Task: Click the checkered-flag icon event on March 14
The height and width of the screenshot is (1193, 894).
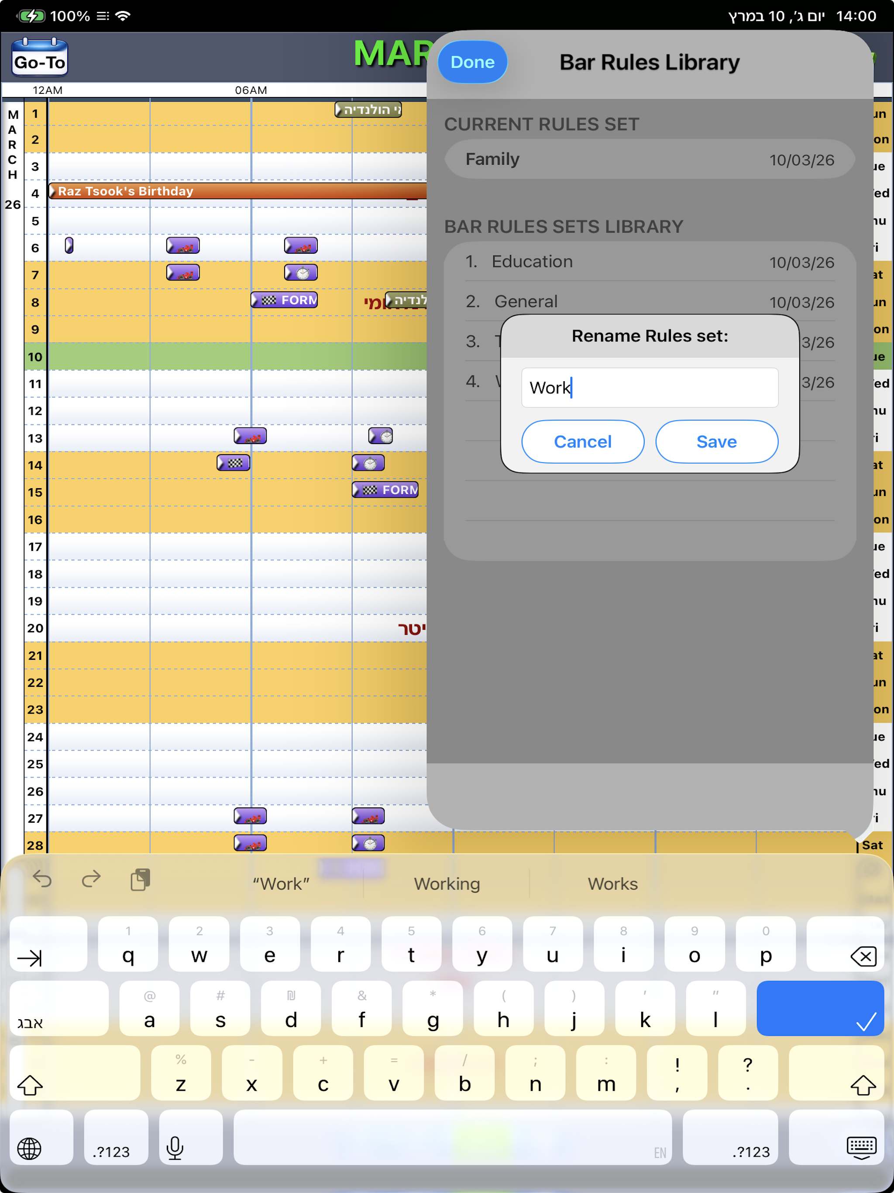Action: (x=233, y=463)
